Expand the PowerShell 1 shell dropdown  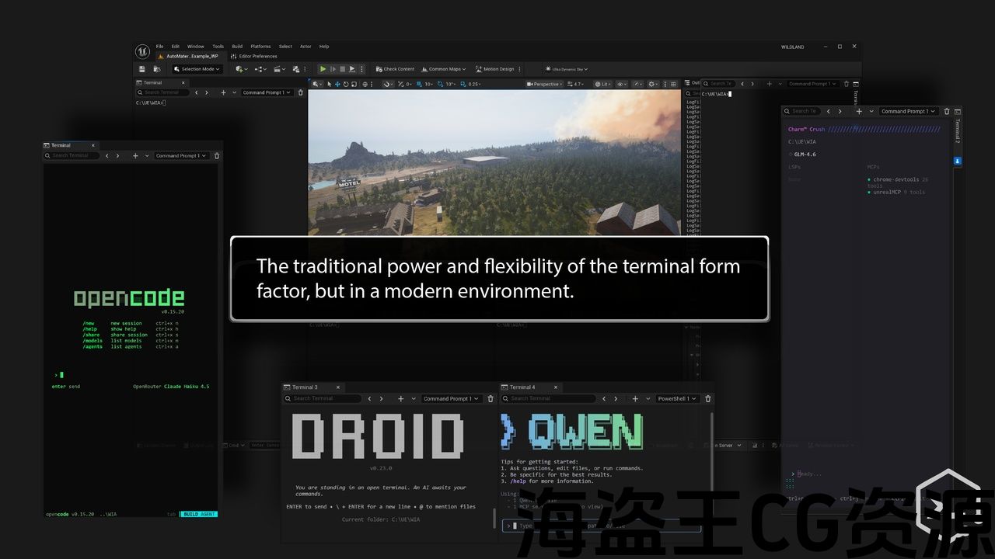pyautogui.click(x=678, y=399)
